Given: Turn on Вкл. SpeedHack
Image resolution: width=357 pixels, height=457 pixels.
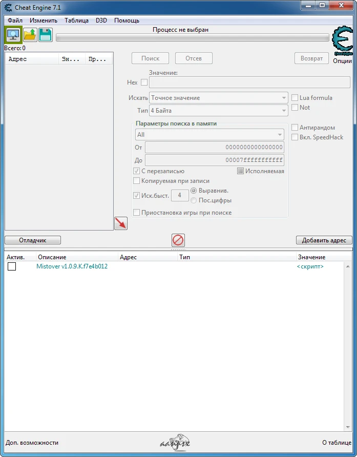Looking at the screenshot, I should tap(295, 137).
